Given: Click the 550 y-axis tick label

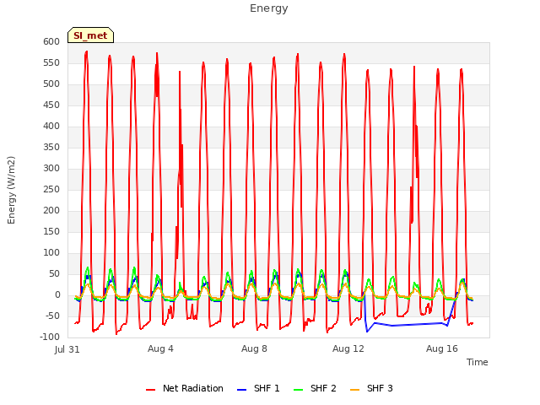Looking at the screenshot, I should (x=51, y=63).
